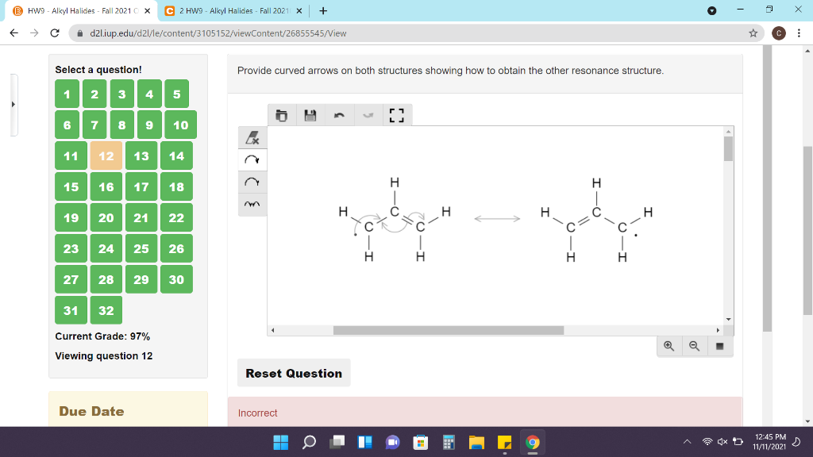Screen dimensions: 813x457
Task: Undo the last arrow drawn
Action: coord(338,114)
